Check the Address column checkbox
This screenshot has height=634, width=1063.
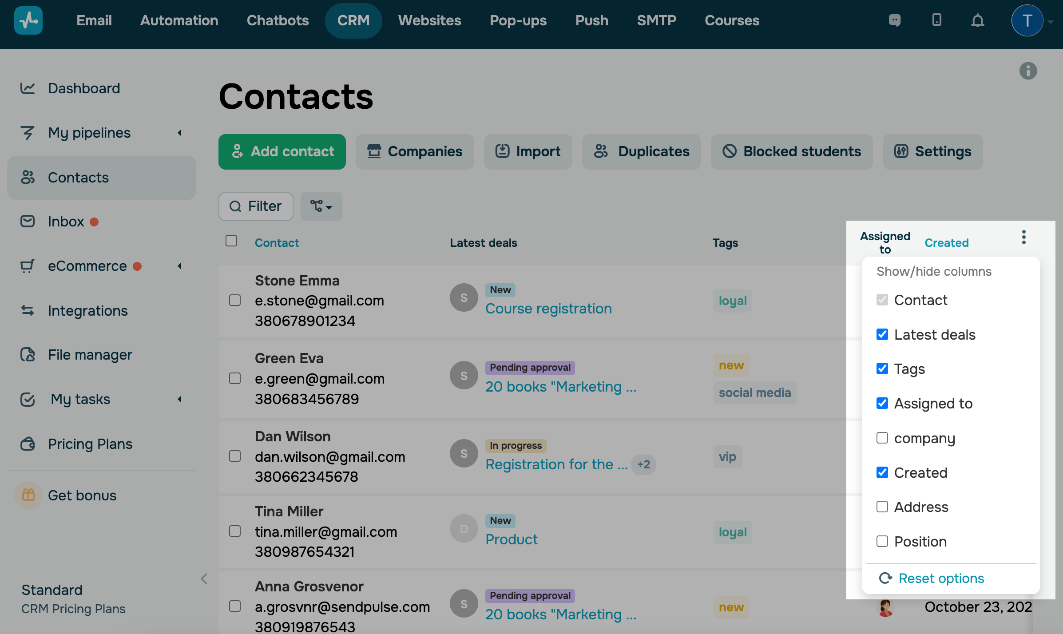882,507
